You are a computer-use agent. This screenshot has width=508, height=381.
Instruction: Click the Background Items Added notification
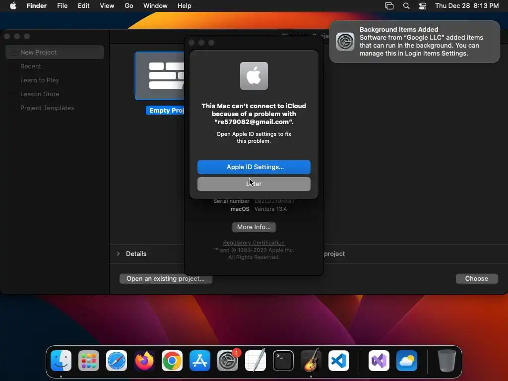pyautogui.click(x=414, y=42)
